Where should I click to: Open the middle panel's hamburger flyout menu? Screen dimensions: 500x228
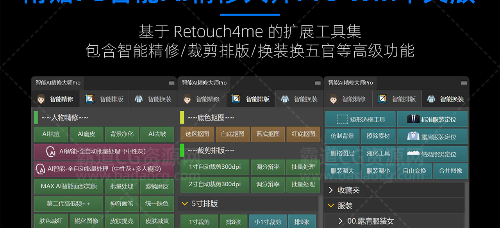click(x=318, y=83)
